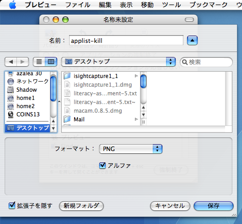Open the Mail folder in the file list
This screenshot has height=224, width=242.
(79, 120)
